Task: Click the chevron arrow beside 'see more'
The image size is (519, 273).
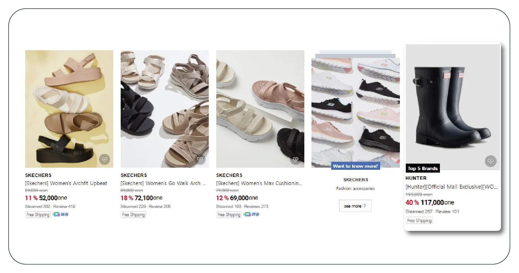Action: [x=365, y=205]
